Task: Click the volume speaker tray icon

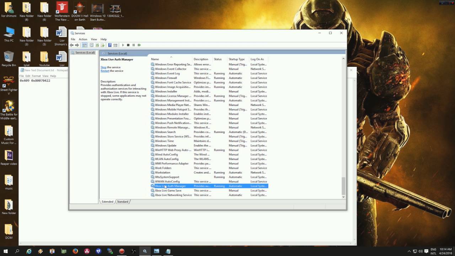Action: (x=421, y=251)
